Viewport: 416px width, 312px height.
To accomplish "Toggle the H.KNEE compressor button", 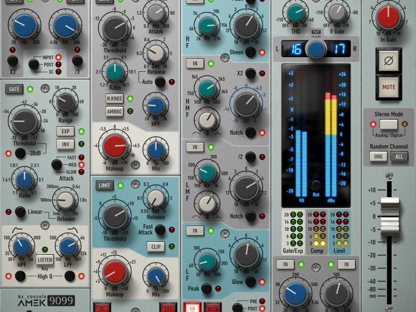I will pyautogui.click(x=114, y=99).
